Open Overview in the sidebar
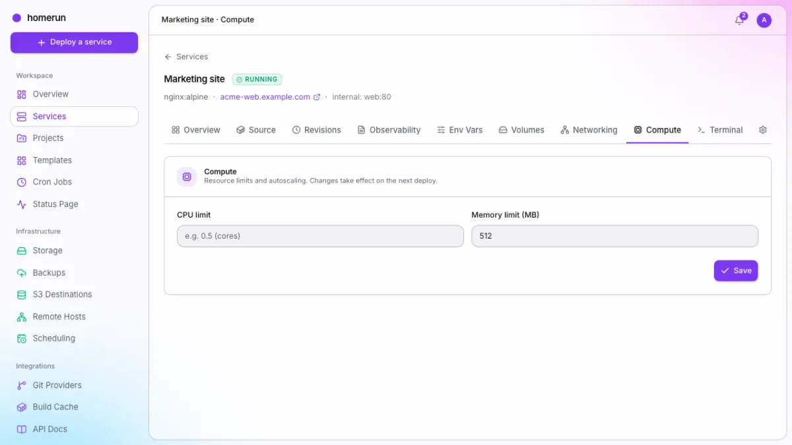Image resolution: width=792 pixels, height=445 pixels. (74, 94)
